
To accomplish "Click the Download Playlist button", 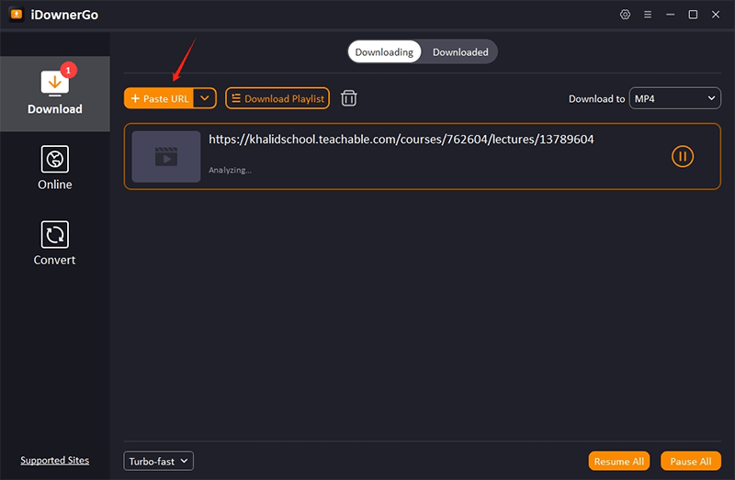I will [277, 98].
